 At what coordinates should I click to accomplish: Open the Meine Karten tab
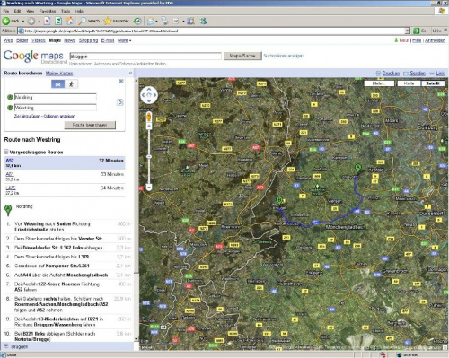tap(59, 74)
